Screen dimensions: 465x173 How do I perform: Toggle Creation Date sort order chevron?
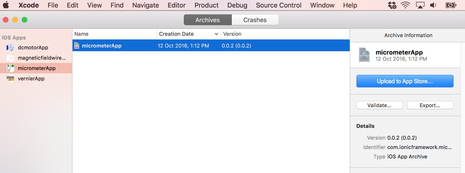pos(216,34)
